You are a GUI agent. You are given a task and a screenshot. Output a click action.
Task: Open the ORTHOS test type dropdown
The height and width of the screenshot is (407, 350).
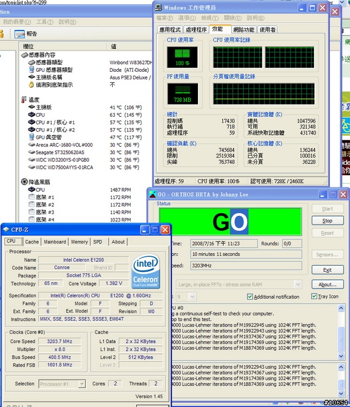(298, 284)
